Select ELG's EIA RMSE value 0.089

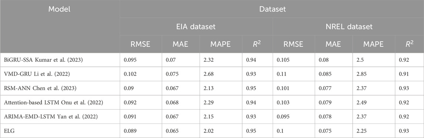(130, 131)
